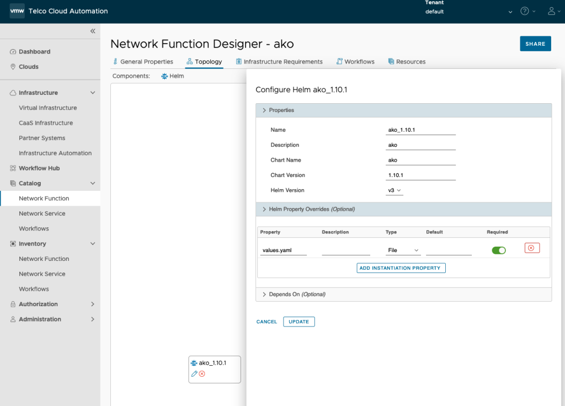Expand the Authorization sidebar section
The width and height of the screenshot is (565, 406).
93,304
